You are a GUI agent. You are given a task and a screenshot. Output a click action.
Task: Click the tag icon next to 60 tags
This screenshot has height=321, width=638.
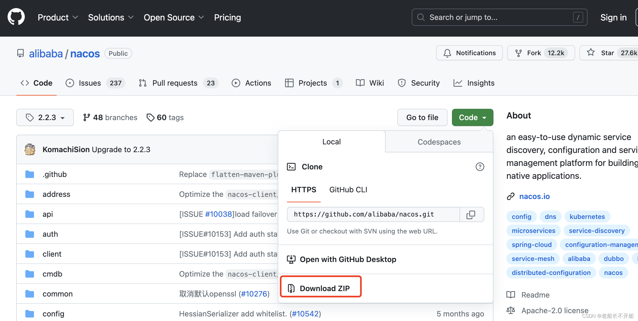tap(150, 117)
